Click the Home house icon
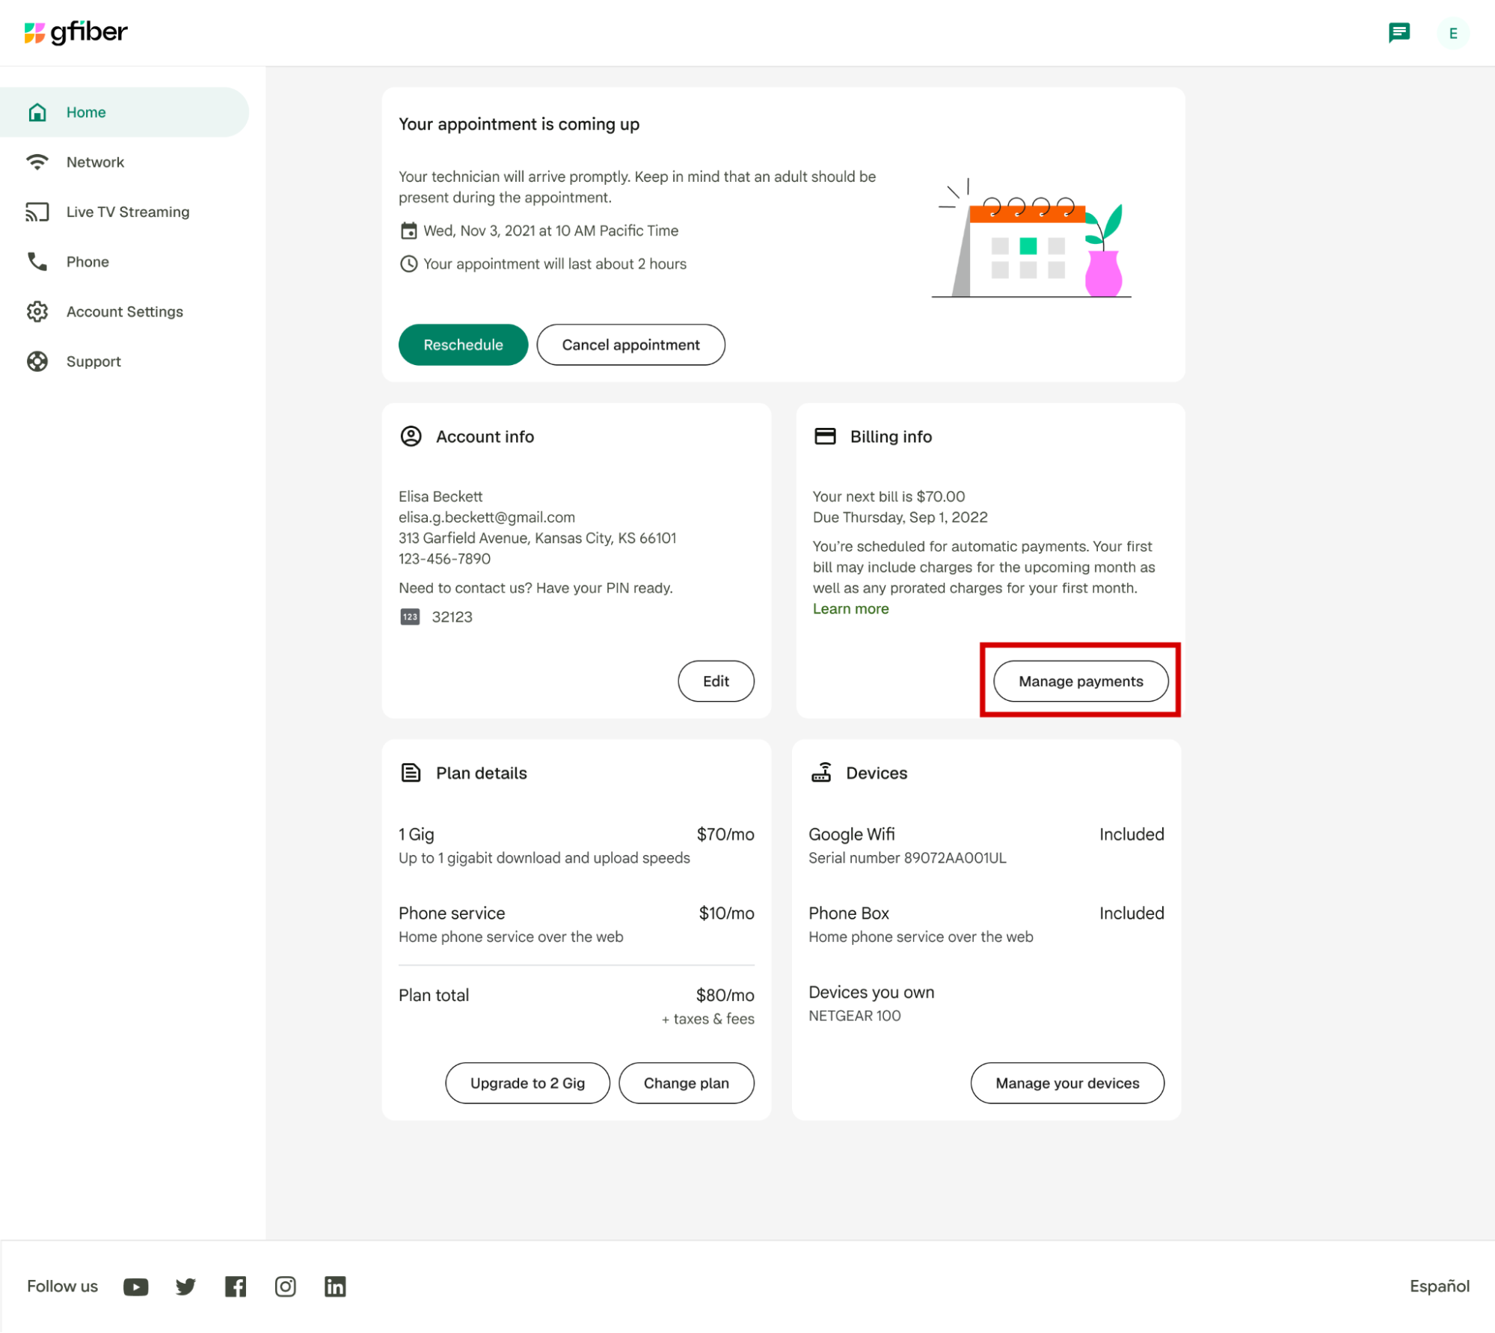The image size is (1495, 1333). point(37,112)
